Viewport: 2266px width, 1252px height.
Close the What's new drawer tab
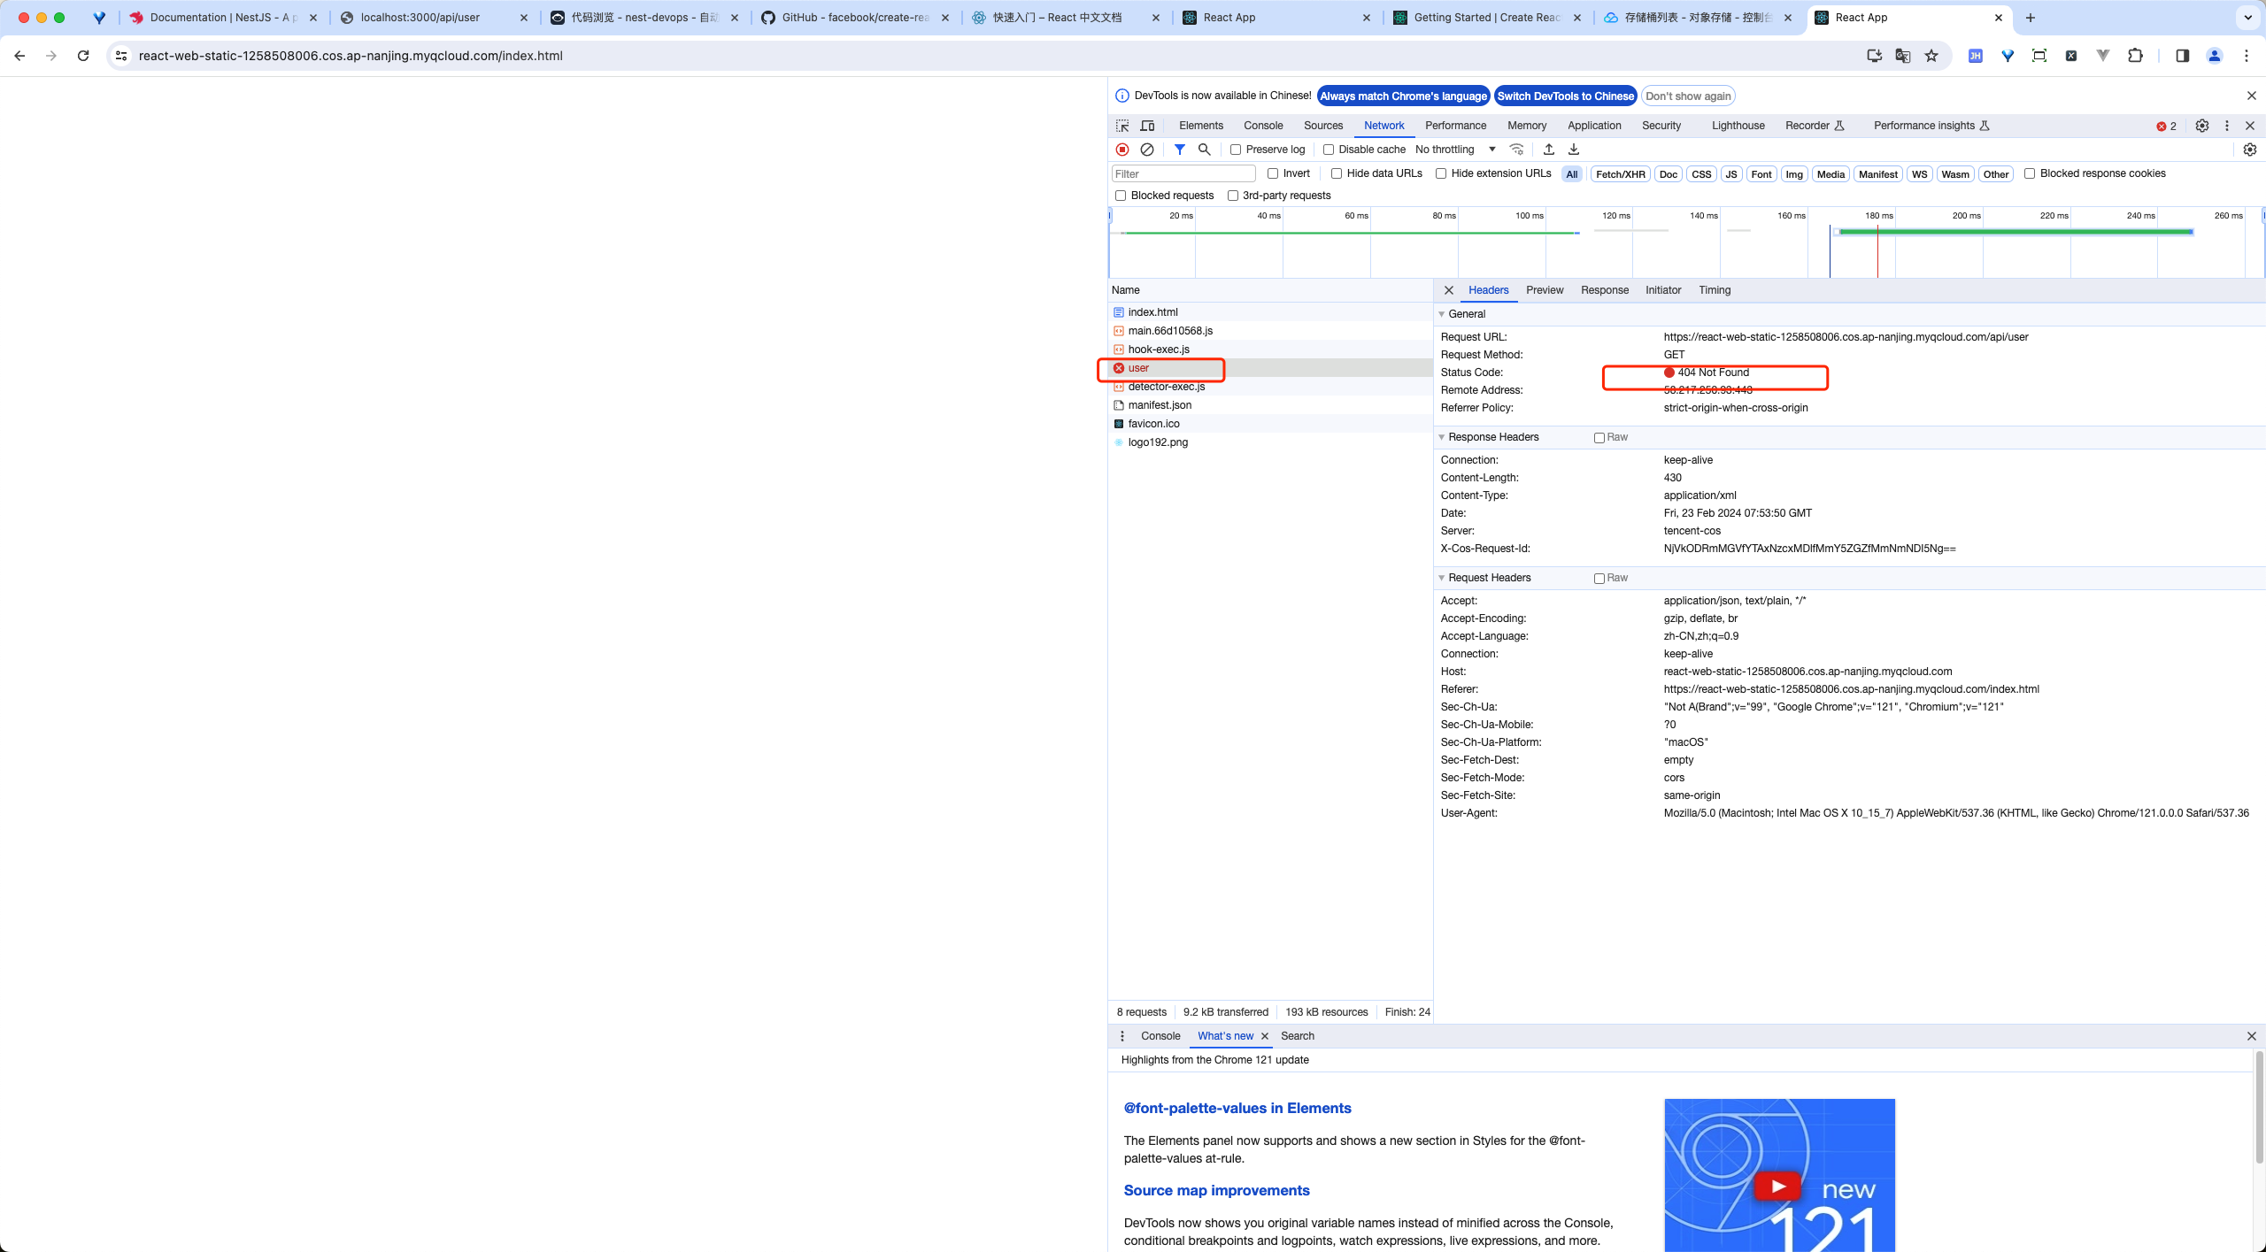1265,1036
